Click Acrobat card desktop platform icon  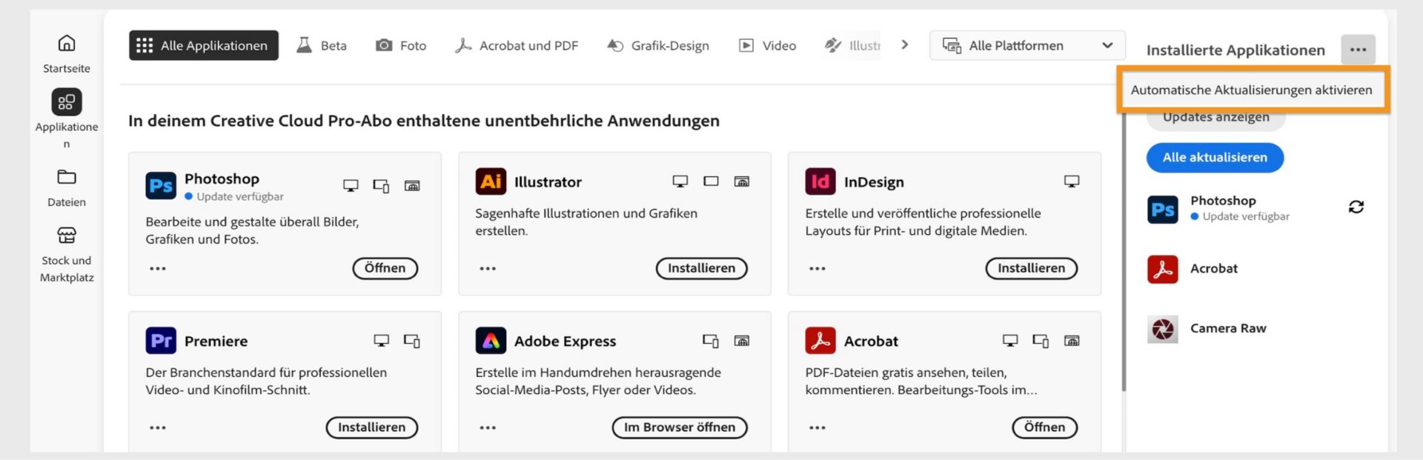pyautogui.click(x=1010, y=341)
